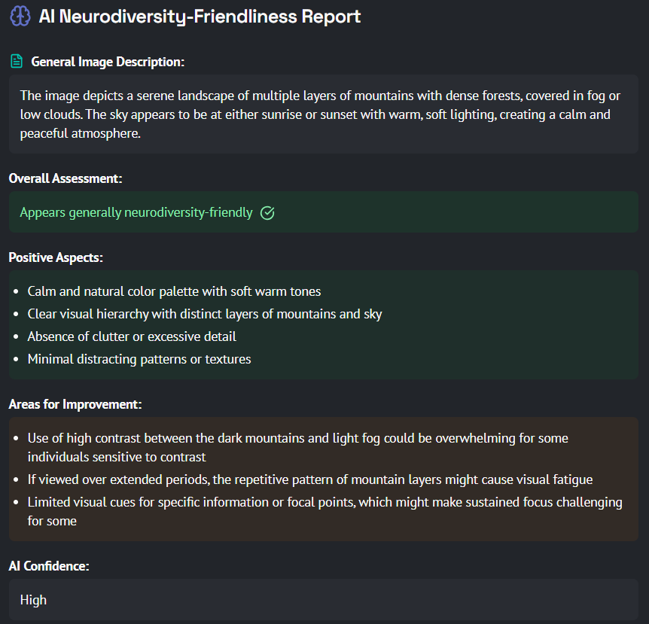Click the Areas for Improvement heading
649x624 pixels.
75,404
